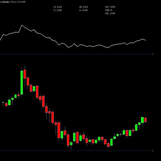The height and width of the screenshot is (161, 161).
Task: Click the 'OC: 3.08' value
Action: 110,7
